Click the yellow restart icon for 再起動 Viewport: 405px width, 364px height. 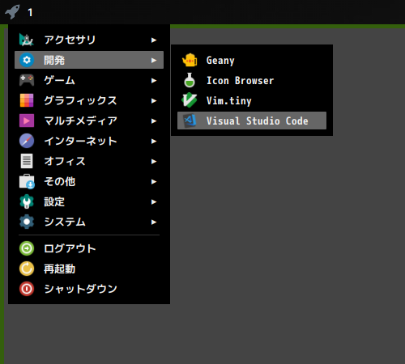click(27, 269)
